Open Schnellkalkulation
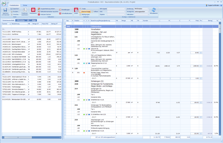This screenshot has height=143, width=223. coord(66,13)
